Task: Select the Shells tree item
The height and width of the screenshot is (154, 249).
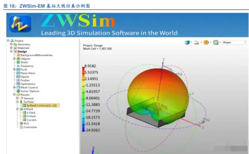Action: point(24,62)
